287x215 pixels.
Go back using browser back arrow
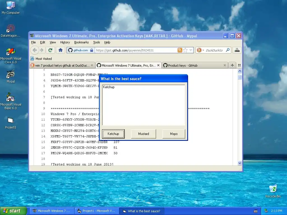[x=34, y=50]
